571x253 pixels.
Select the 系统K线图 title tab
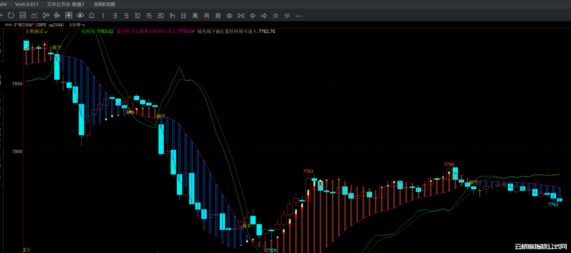[x=104, y=4]
